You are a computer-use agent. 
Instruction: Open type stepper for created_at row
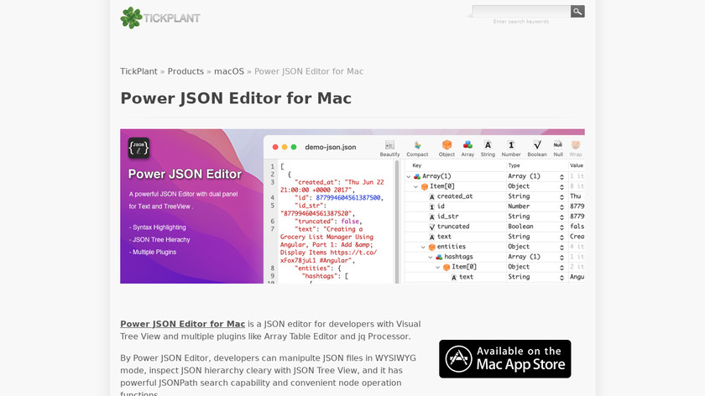tap(561, 197)
